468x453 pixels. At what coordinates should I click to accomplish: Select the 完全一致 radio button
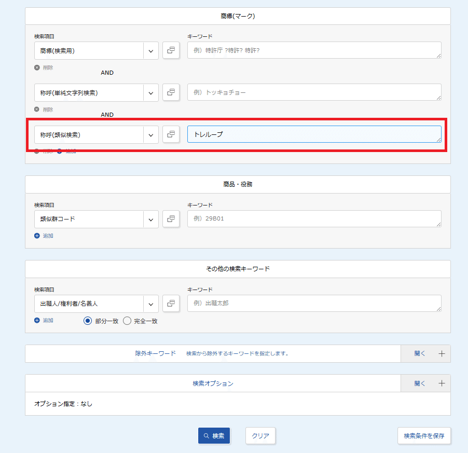(x=127, y=320)
